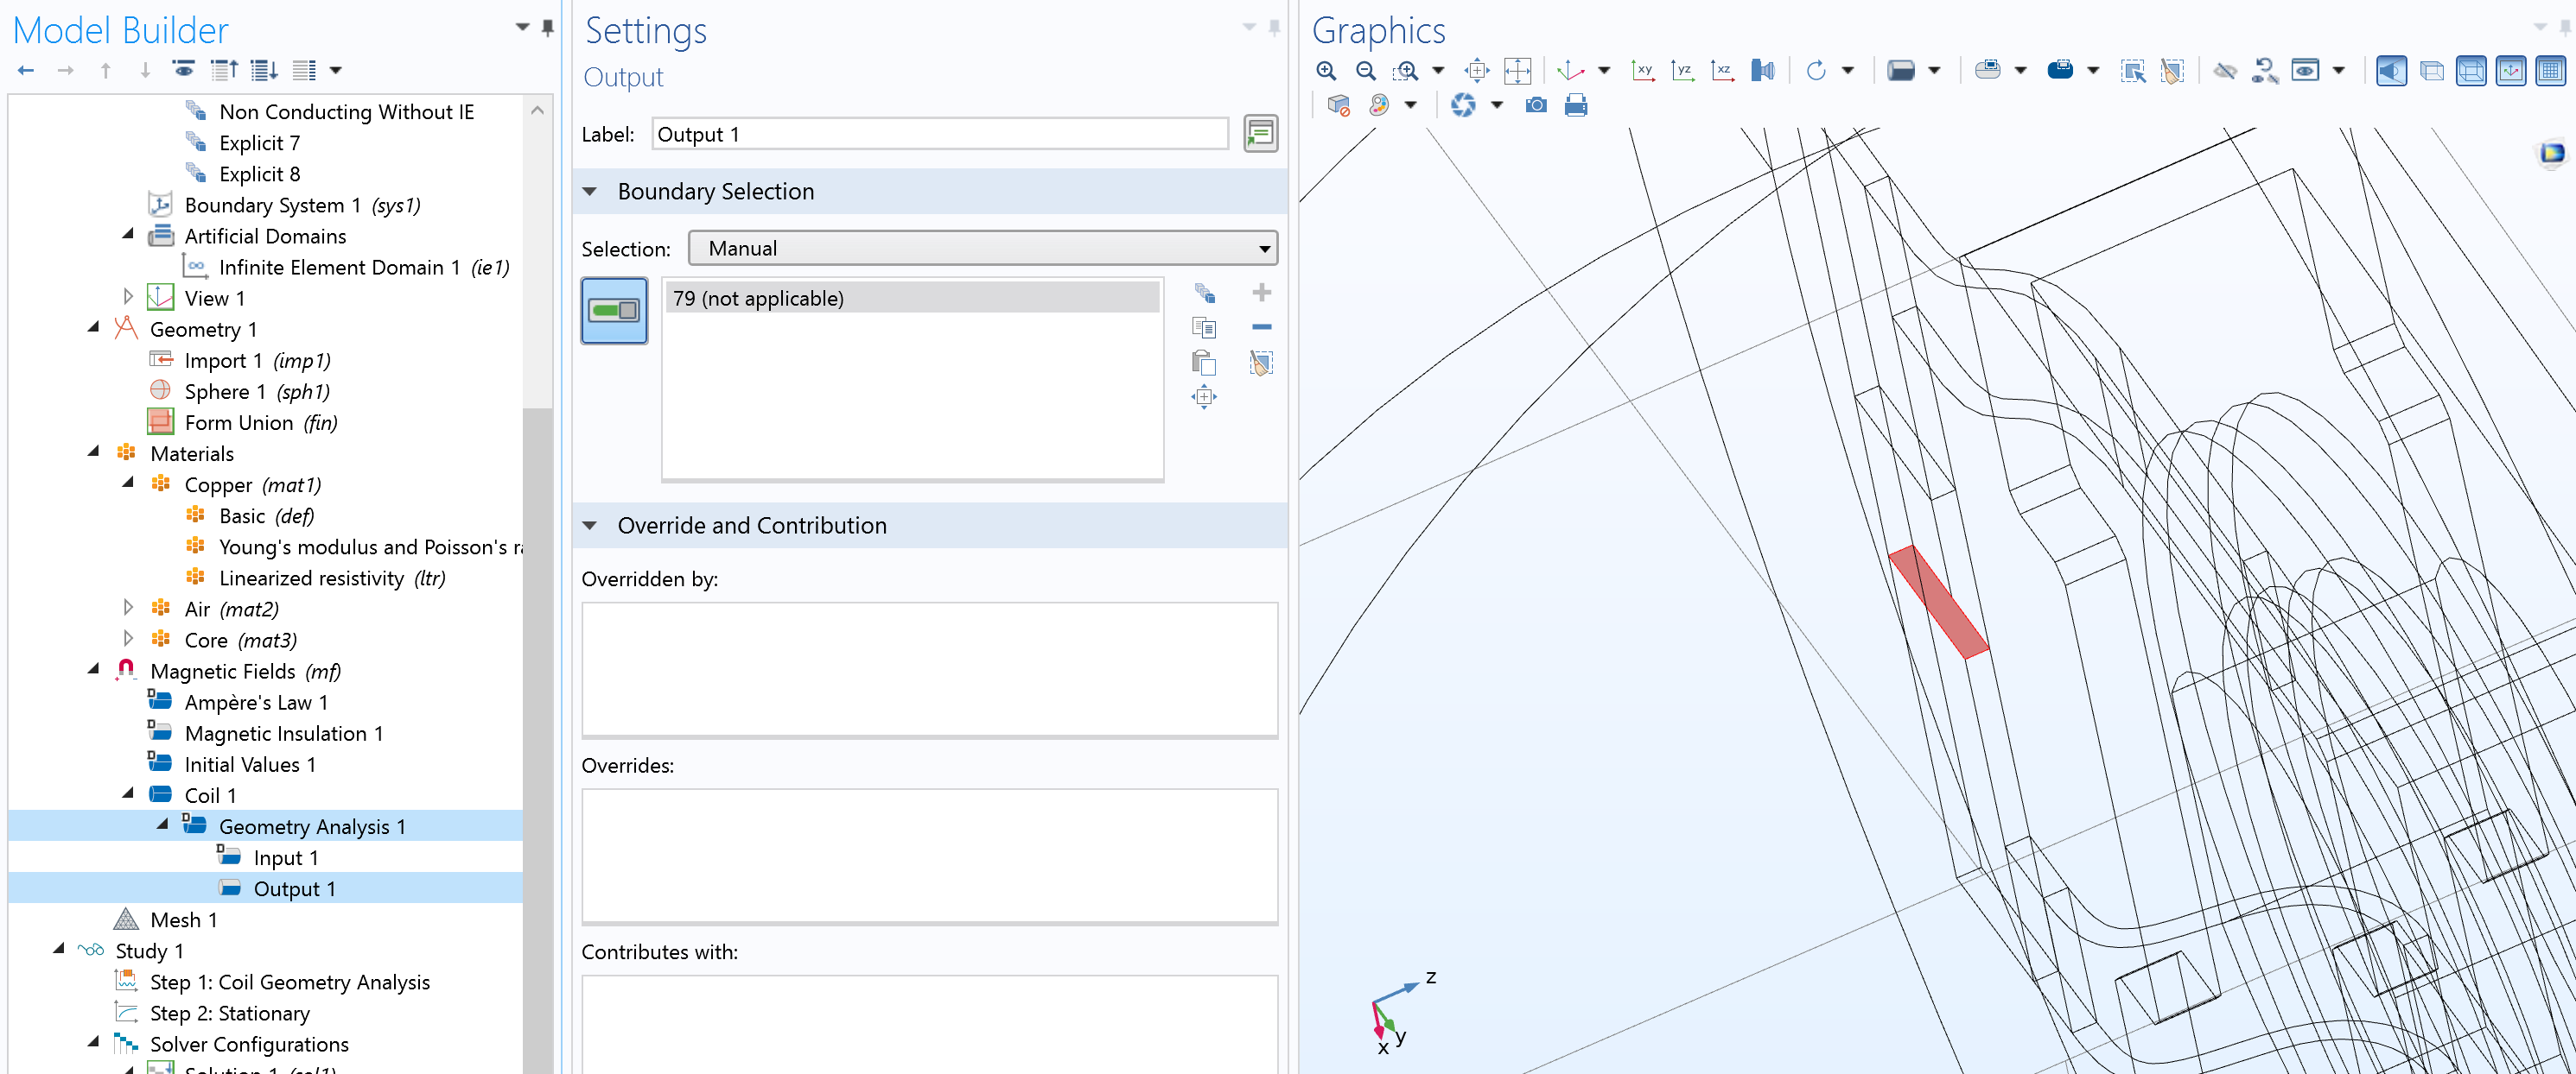Click the Select Box icon in Graphics
The image size is (2576, 1074).
click(2133, 70)
